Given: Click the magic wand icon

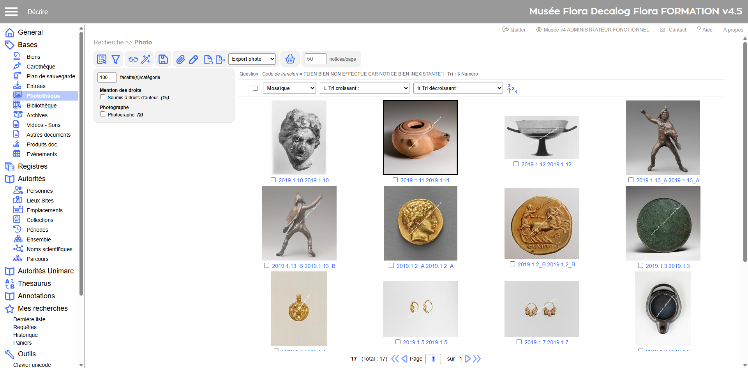Looking at the screenshot, I should coord(146,59).
